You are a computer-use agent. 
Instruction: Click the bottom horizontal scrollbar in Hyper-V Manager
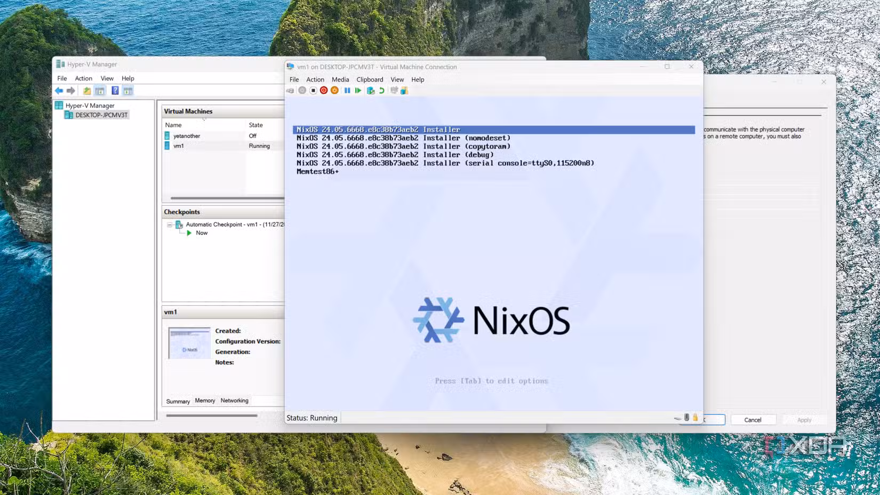(212, 415)
